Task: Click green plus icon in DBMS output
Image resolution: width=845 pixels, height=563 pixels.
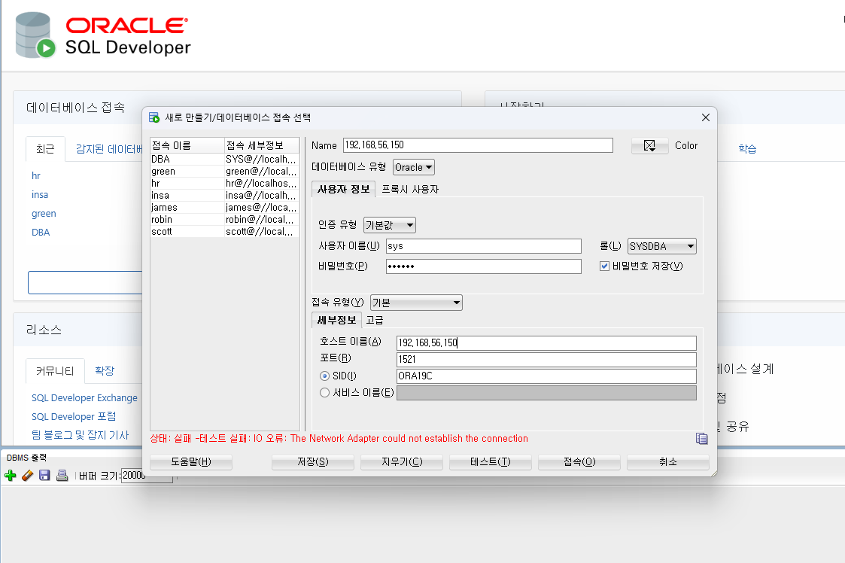Action: tap(11, 475)
